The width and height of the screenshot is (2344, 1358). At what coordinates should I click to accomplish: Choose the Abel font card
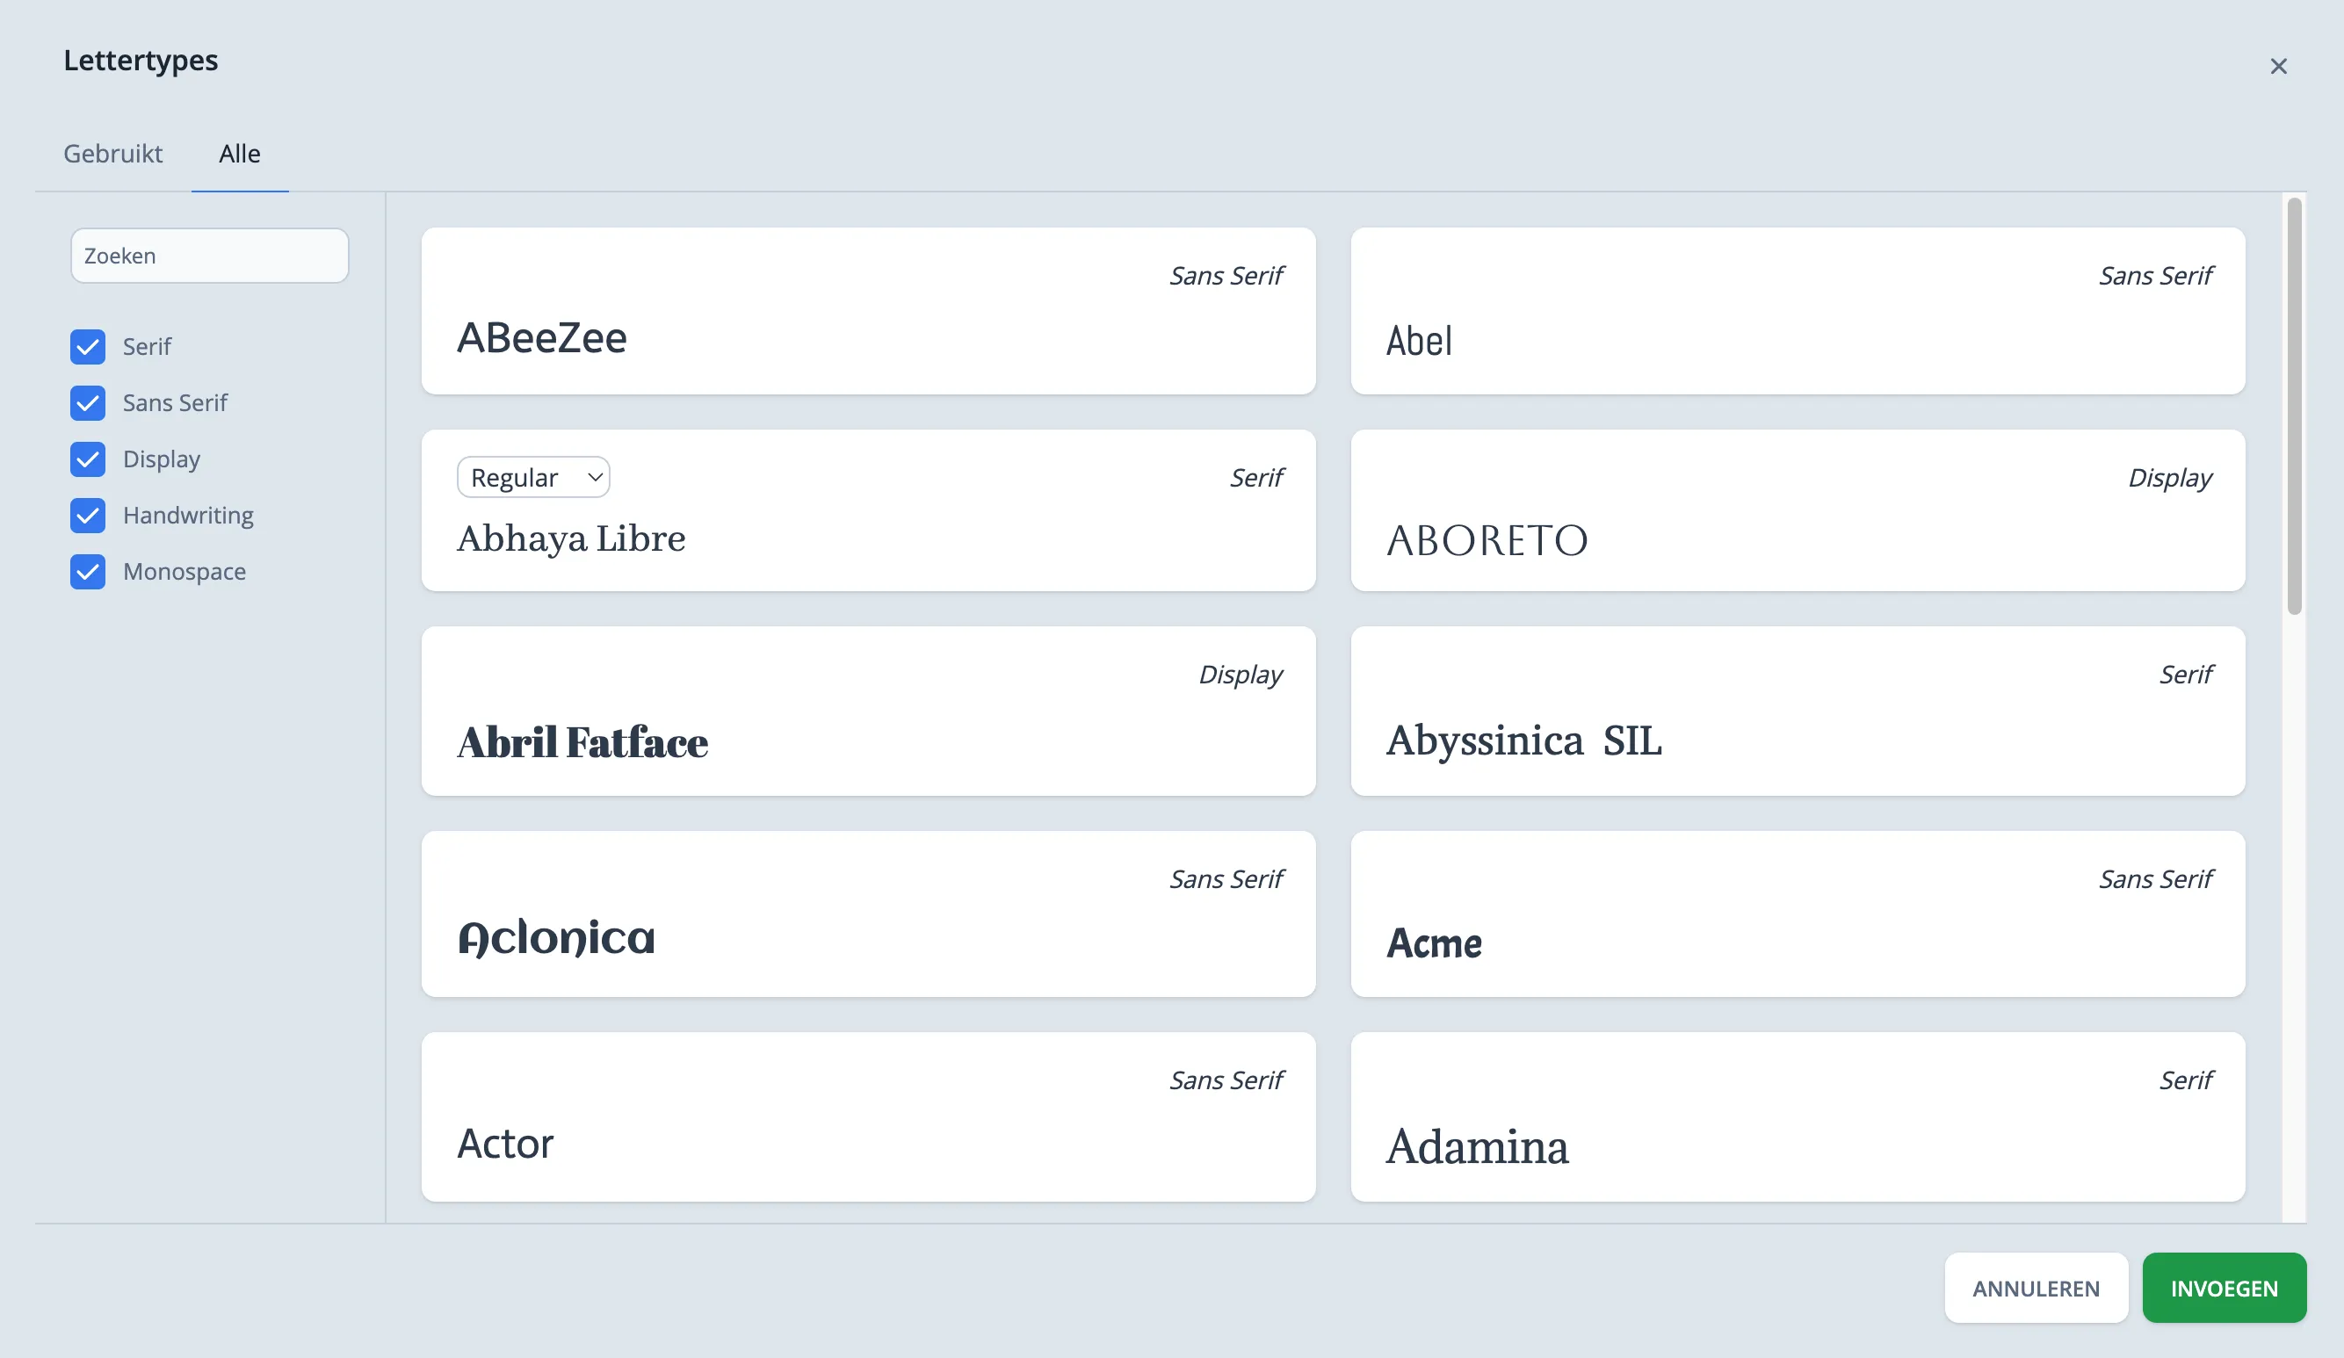click(x=1797, y=312)
